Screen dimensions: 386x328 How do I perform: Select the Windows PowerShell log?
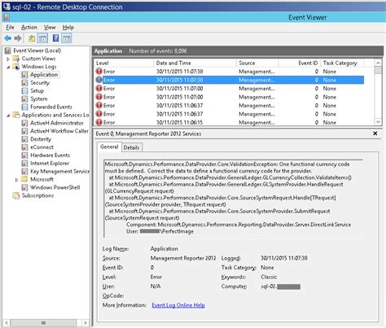click(55, 187)
